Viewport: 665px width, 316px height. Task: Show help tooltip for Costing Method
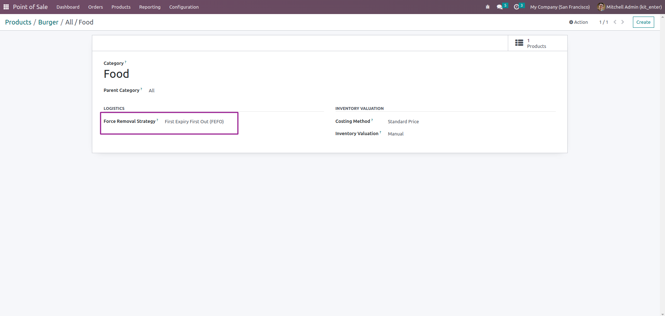pyautogui.click(x=372, y=120)
